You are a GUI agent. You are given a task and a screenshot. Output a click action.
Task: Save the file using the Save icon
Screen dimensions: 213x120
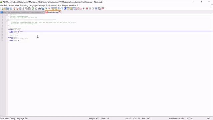coord(8,8)
